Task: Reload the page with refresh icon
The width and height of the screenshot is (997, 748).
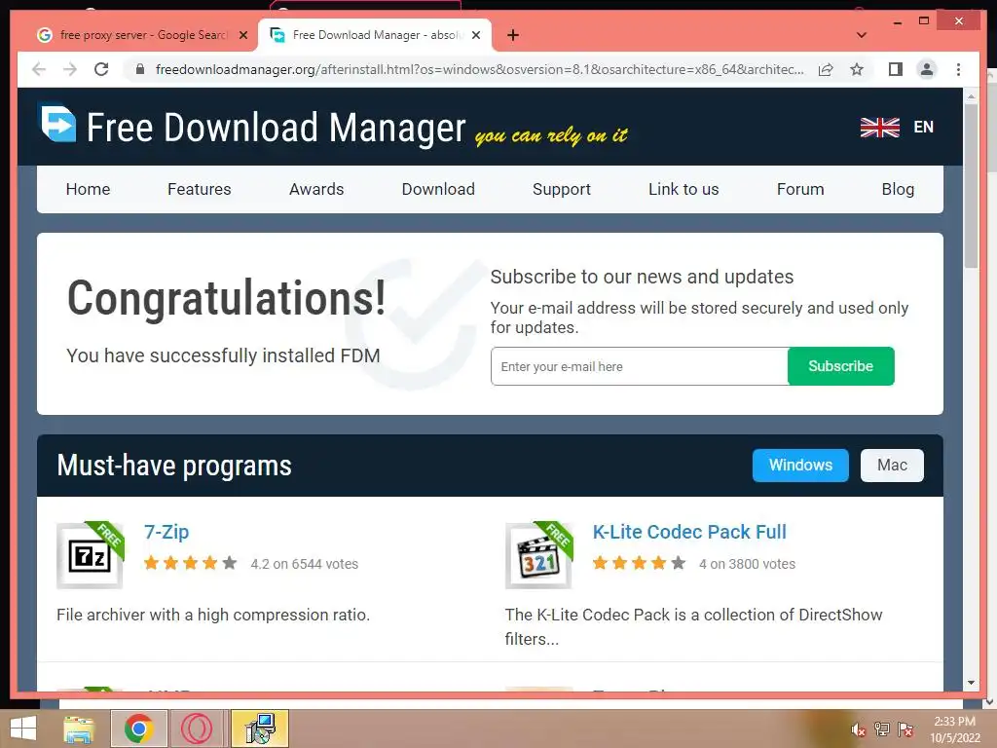Action: [101, 69]
